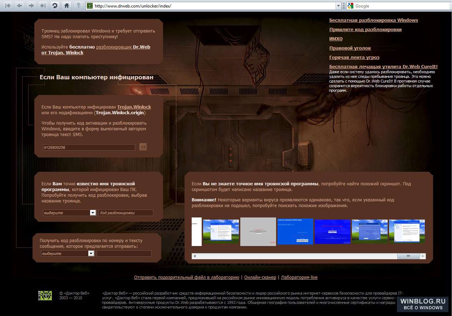Open the 'Онлайн-сканер' link
This screenshot has width=452, height=316.
pos(260,277)
